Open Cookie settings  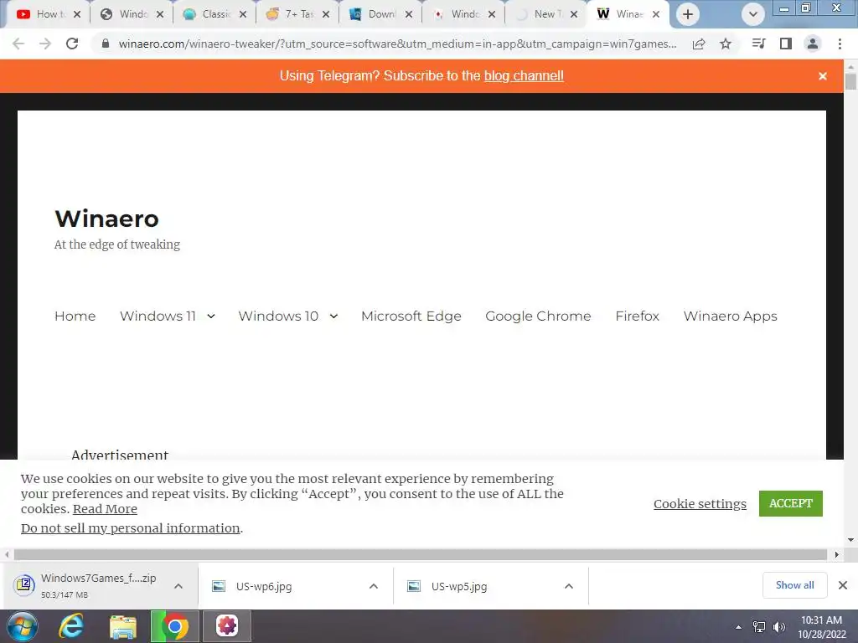pos(700,503)
